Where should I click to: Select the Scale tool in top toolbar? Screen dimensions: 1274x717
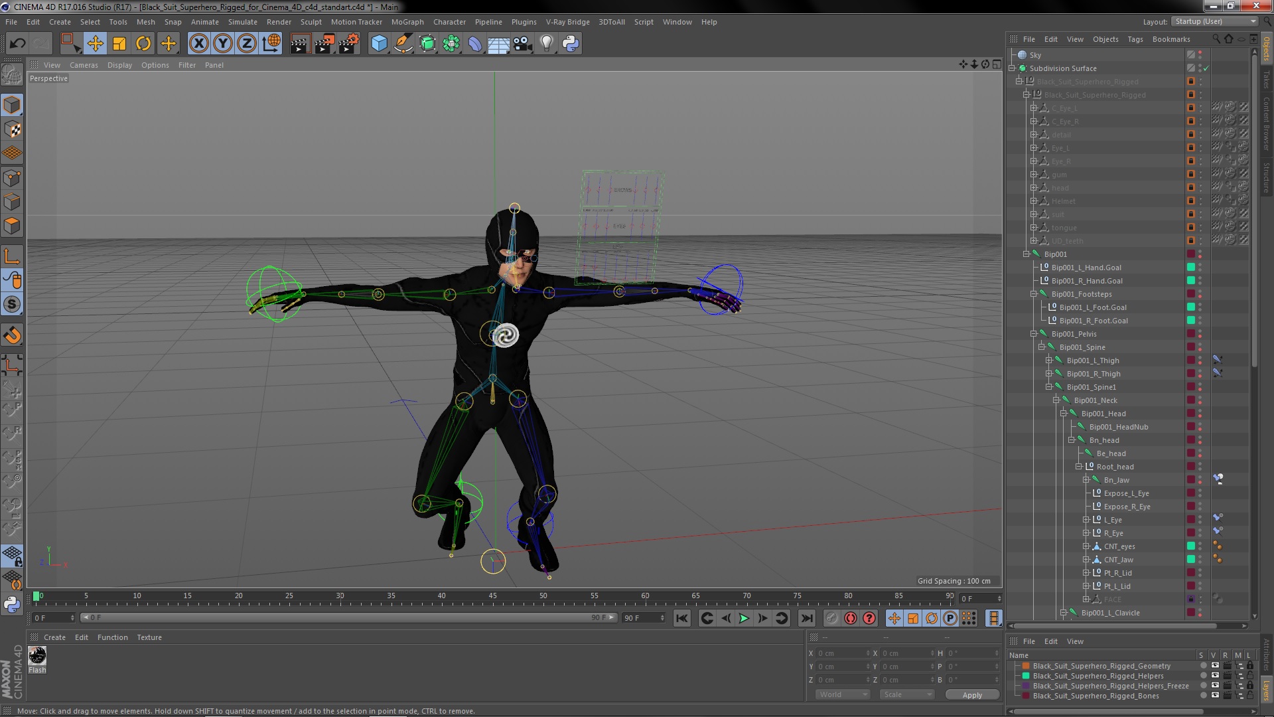coord(119,44)
